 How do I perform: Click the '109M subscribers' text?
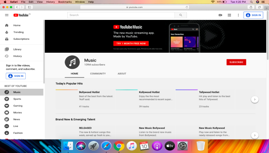click(x=95, y=65)
